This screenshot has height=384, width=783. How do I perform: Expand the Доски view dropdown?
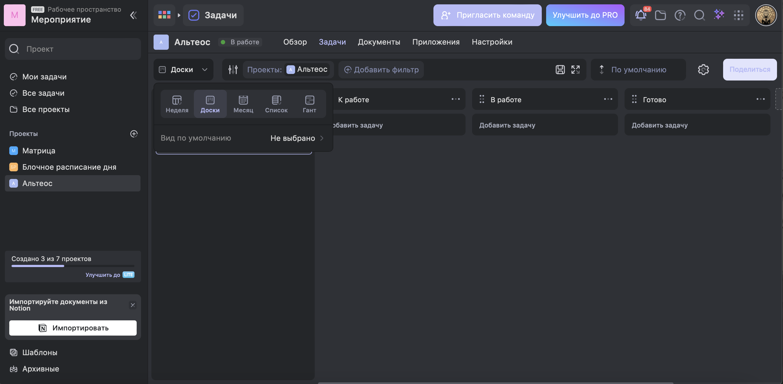183,70
